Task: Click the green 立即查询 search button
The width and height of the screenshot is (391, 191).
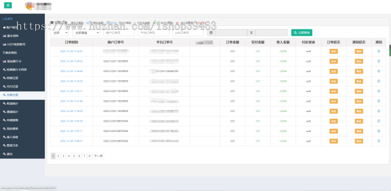Action: click(302, 33)
